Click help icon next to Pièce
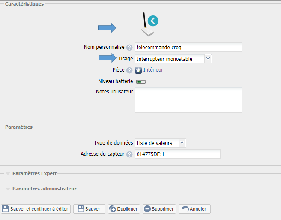Image resolution: width=281 pixels, height=220 pixels. [x=129, y=70]
